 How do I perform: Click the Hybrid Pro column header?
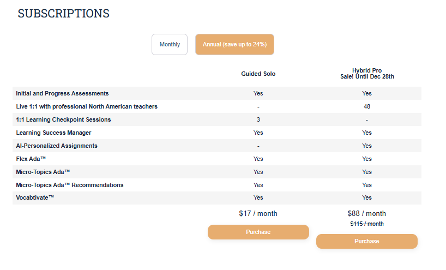[366, 70]
